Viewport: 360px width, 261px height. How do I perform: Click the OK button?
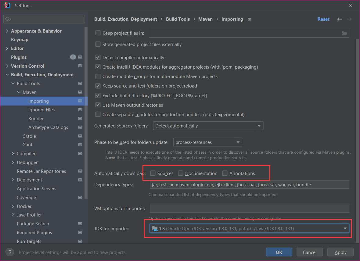[x=279, y=252]
